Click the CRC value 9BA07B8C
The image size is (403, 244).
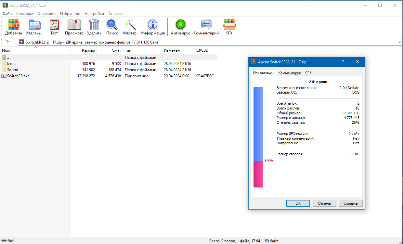point(205,76)
